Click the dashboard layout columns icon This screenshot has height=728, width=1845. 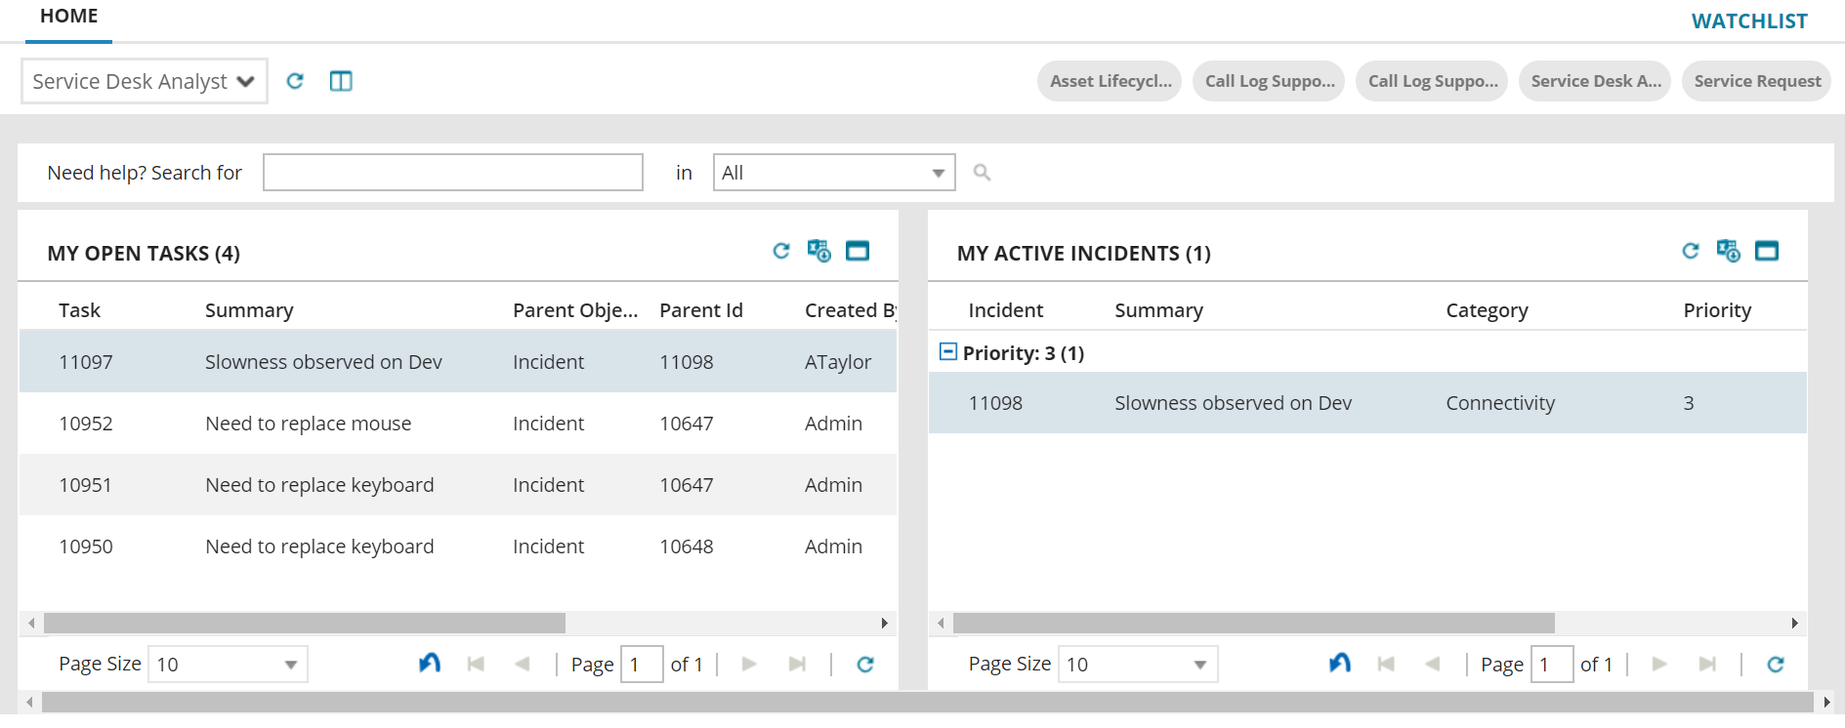(x=341, y=81)
